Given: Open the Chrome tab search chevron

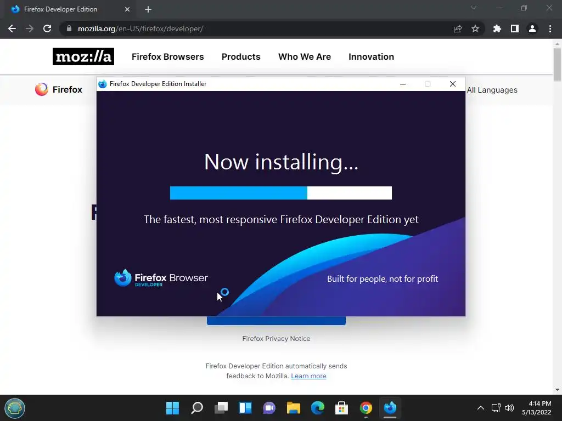Looking at the screenshot, I should click(x=474, y=8).
